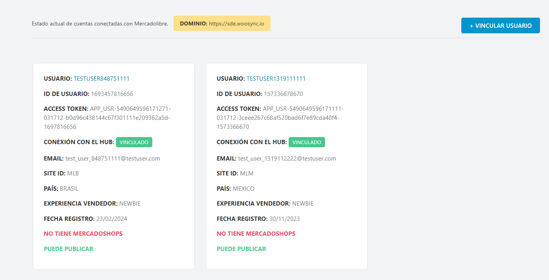Select email test_user_848751111@testuser.com
549x280 pixels.
[x=113, y=159]
